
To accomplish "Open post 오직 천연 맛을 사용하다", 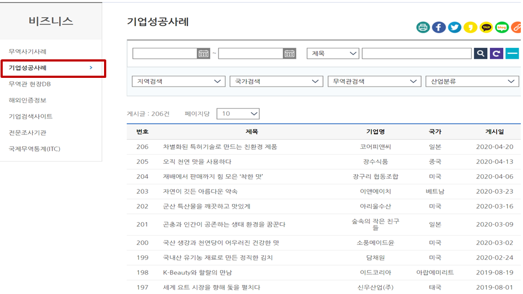I will pos(197,162).
